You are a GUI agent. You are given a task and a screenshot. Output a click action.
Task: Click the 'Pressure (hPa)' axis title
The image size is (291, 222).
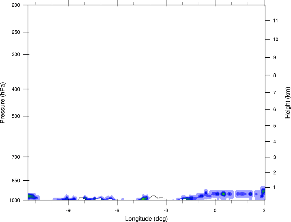3,103
